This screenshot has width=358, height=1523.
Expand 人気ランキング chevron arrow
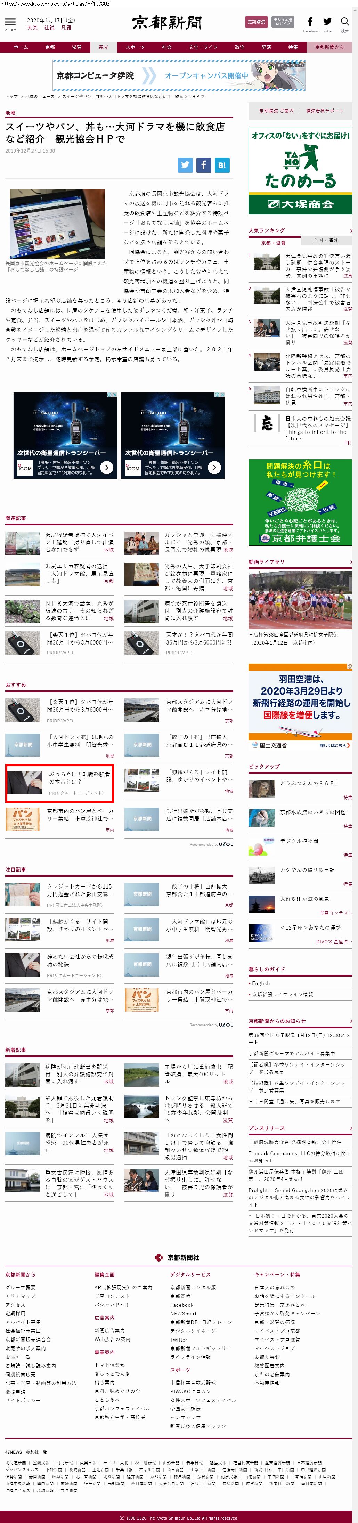350,230
